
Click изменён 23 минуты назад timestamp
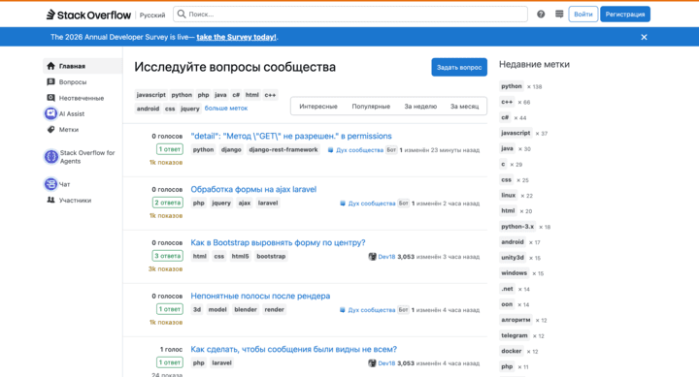pyautogui.click(x=442, y=150)
